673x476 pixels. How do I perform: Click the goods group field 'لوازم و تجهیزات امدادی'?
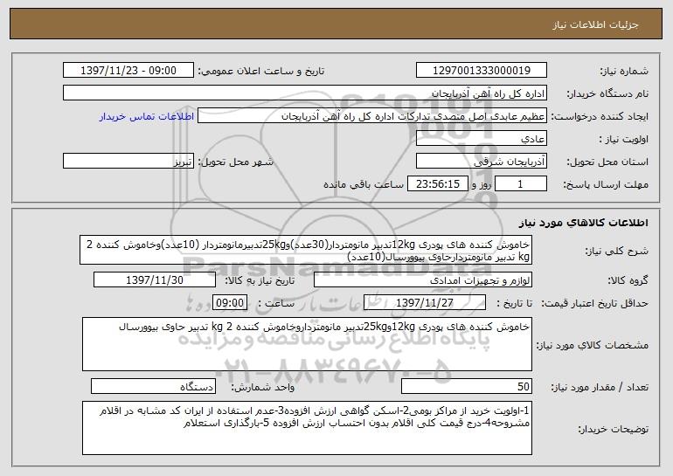[423, 280]
